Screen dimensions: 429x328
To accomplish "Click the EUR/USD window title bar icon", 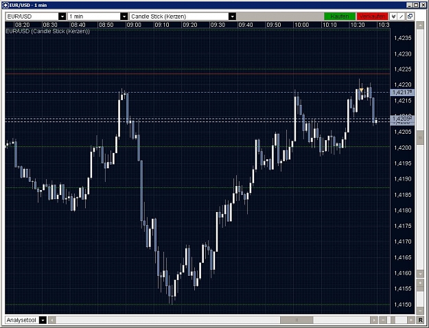I will [5, 5].
